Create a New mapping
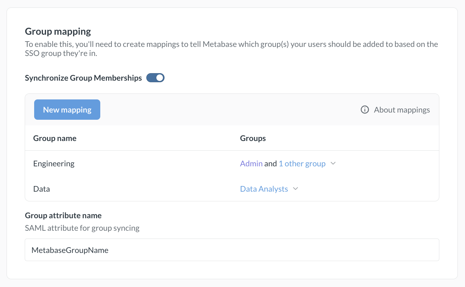Viewport: 465px width, 287px height. coord(67,110)
